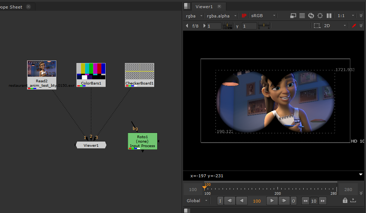The width and height of the screenshot is (366, 213).
Task: Skip backward by frame increment
Action: point(305,201)
